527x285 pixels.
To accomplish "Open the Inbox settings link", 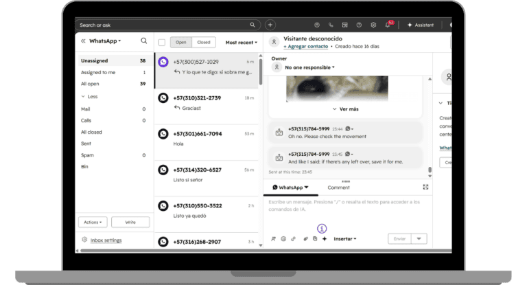I will tap(106, 240).
